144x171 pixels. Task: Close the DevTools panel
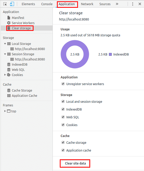tap(140, 4)
